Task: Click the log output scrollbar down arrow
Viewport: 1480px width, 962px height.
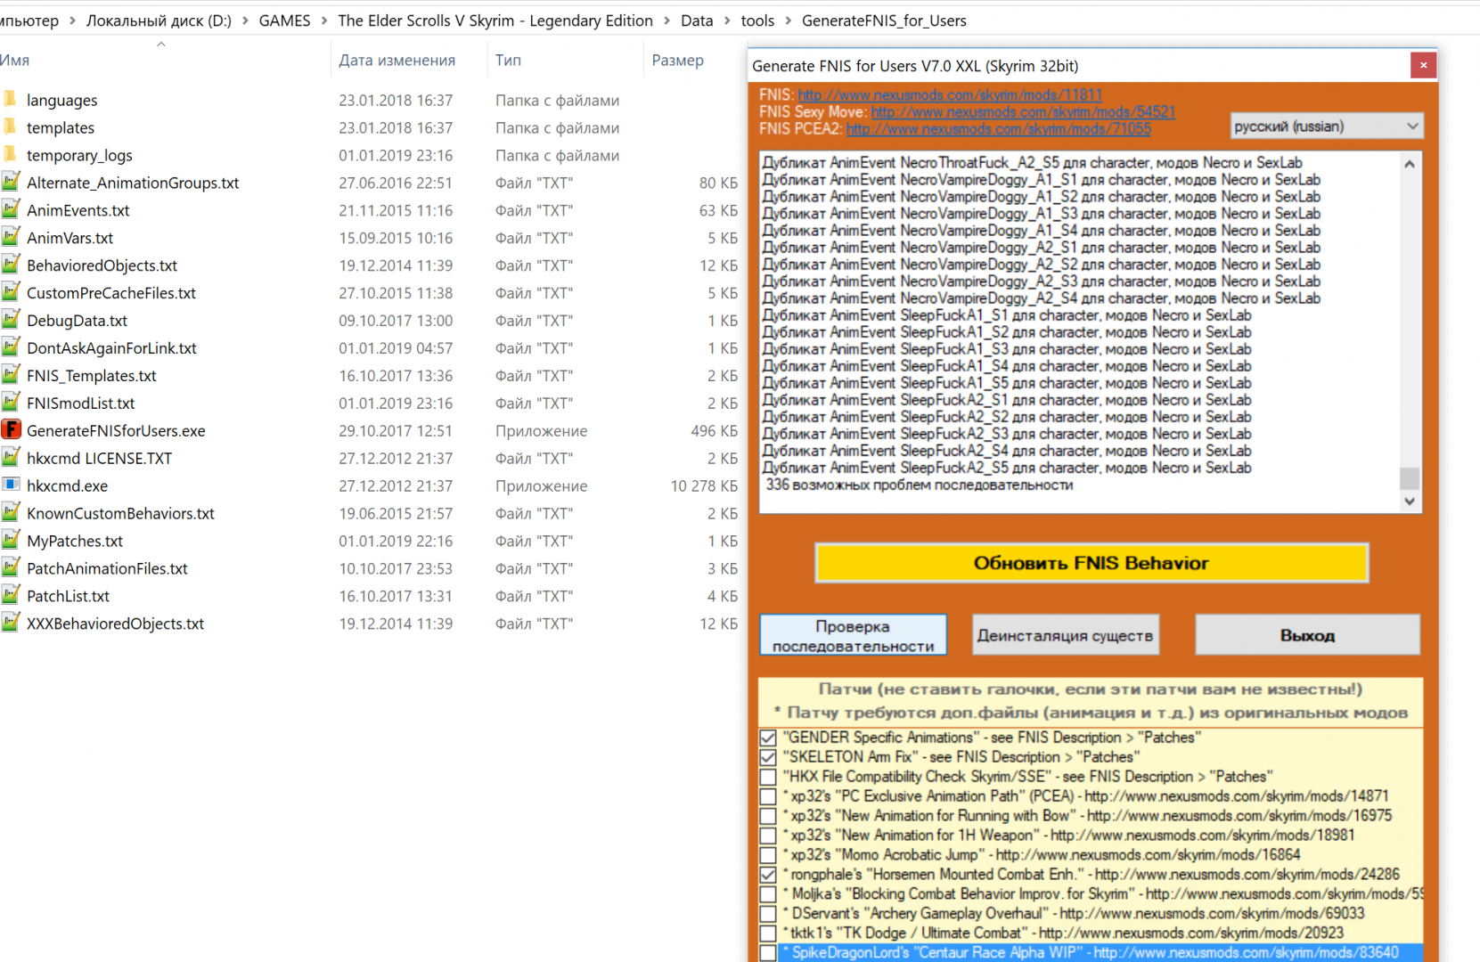Action: 1409,501
